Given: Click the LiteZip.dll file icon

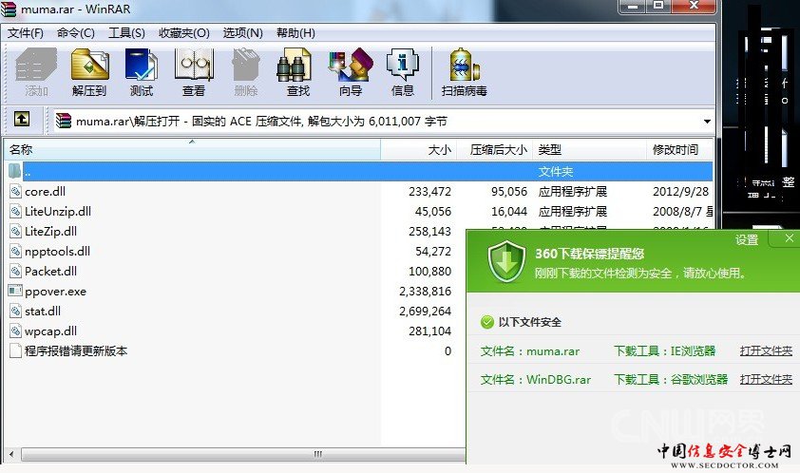Looking at the screenshot, I should tap(16, 231).
